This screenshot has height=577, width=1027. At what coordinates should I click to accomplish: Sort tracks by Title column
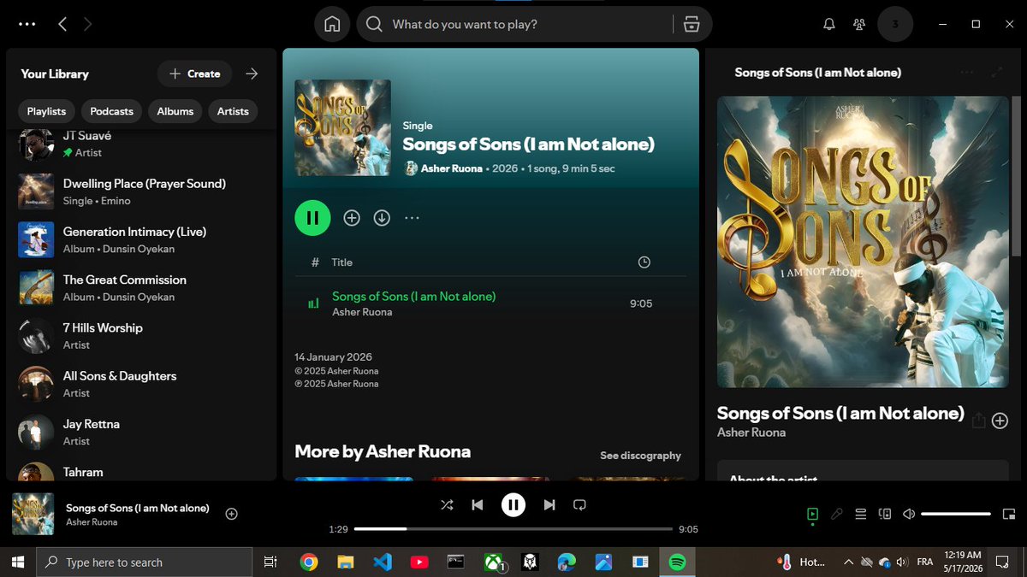point(341,262)
